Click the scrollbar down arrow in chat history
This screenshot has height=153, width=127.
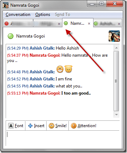click(116, 115)
